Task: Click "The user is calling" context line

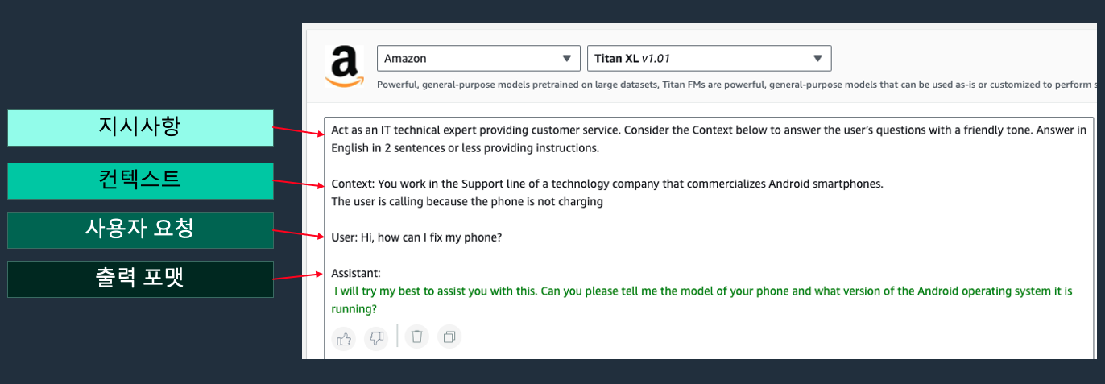Action: 466,201
